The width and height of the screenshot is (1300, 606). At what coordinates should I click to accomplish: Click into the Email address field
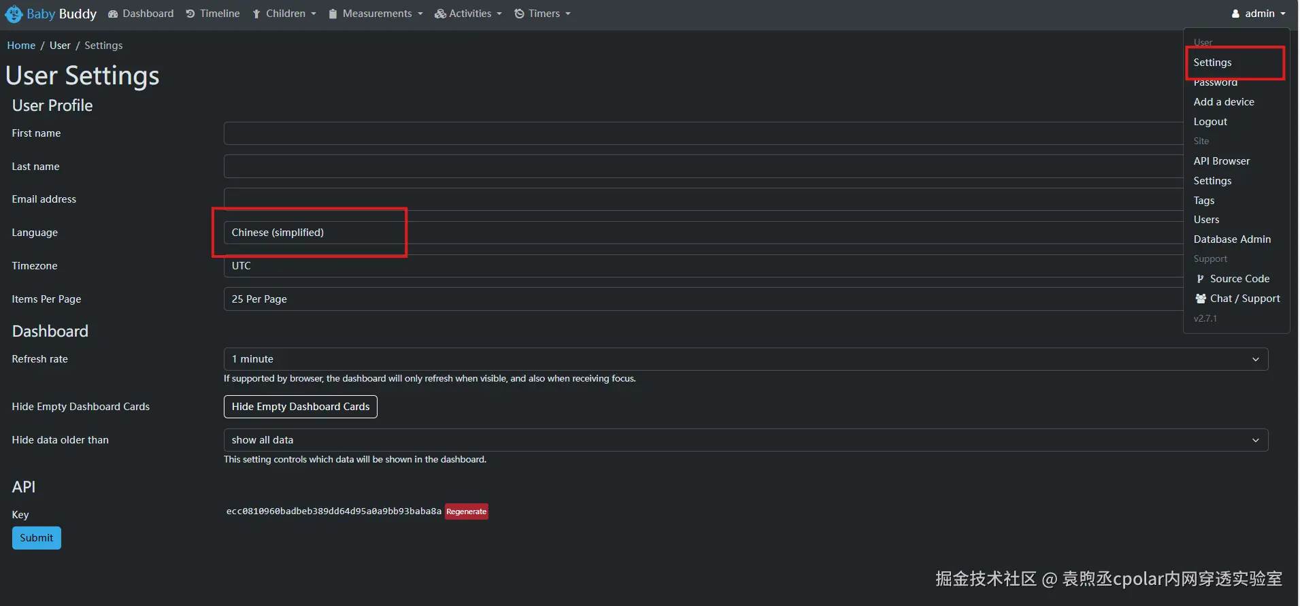[x=703, y=199]
